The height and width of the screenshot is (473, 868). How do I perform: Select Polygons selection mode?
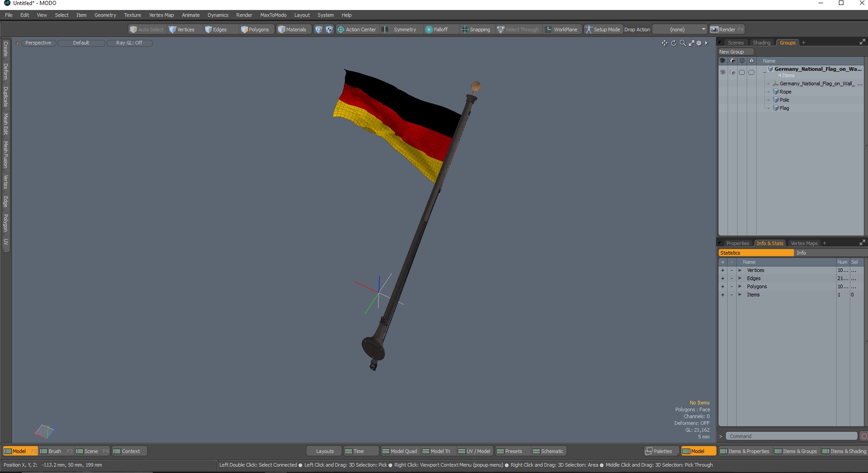(255, 30)
